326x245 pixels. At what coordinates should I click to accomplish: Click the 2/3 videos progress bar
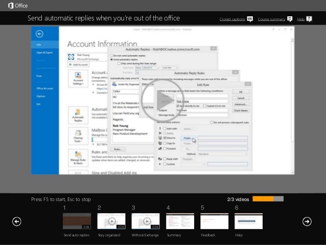coord(268,199)
